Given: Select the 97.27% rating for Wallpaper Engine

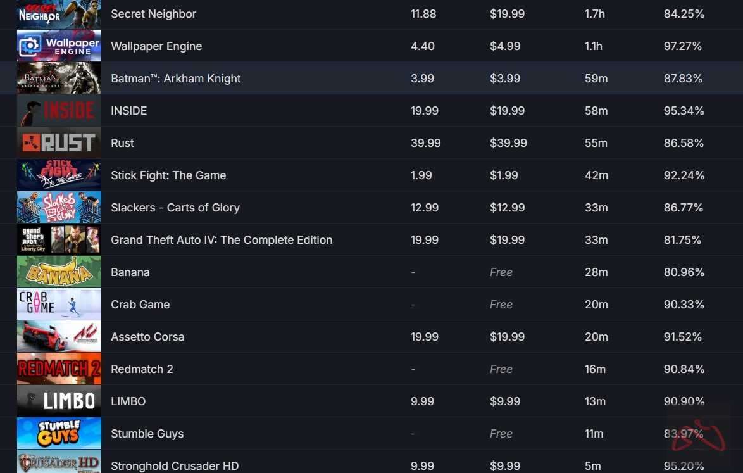Looking at the screenshot, I should [683, 46].
